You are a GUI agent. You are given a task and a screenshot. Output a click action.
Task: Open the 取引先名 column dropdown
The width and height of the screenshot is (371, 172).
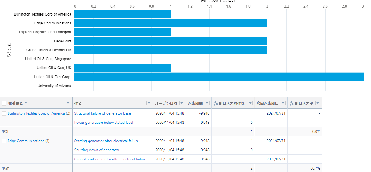pyautogui.click(x=68, y=103)
